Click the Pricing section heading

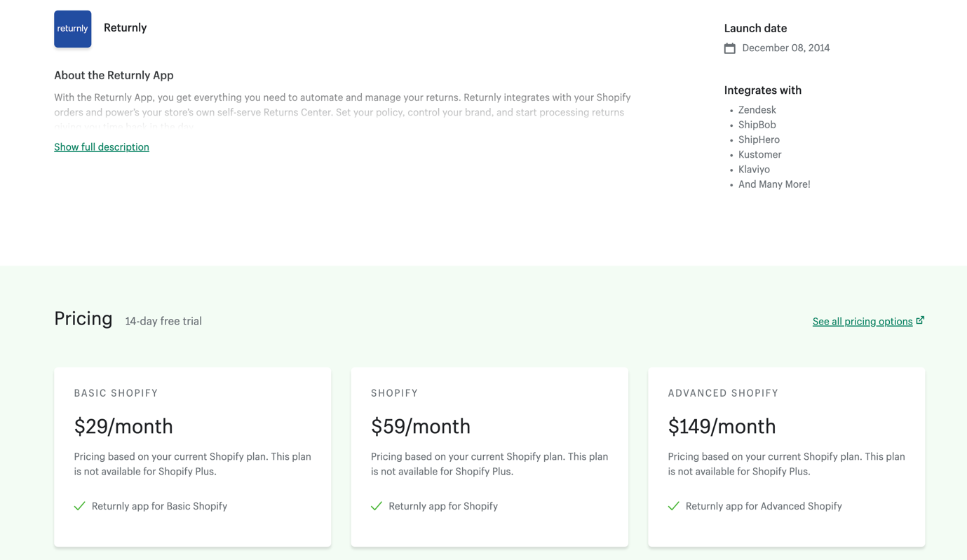coord(83,319)
